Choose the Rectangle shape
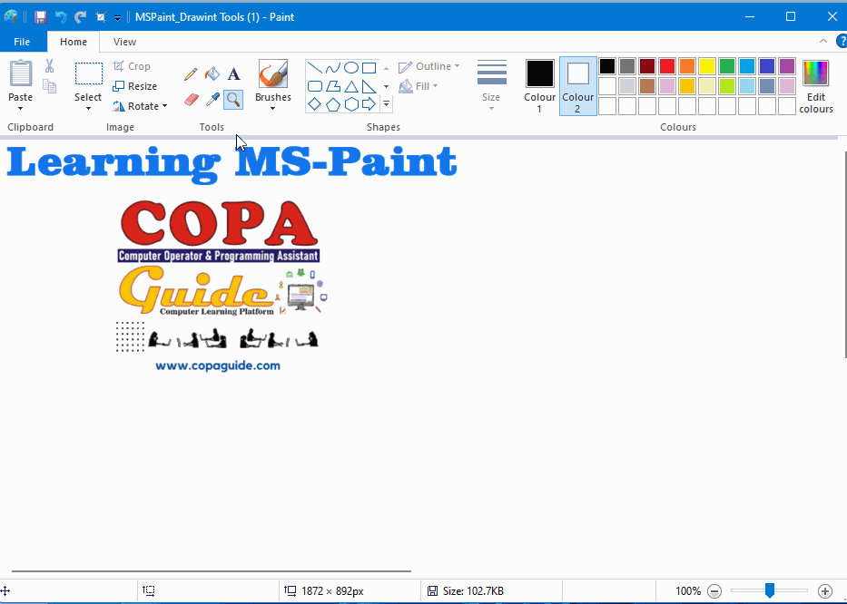Screen dimensions: 847x604 pos(369,67)
